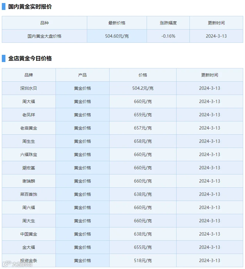Click the 老庙黄金 brand cell
The image size is (245, 269).
(29, 128)
